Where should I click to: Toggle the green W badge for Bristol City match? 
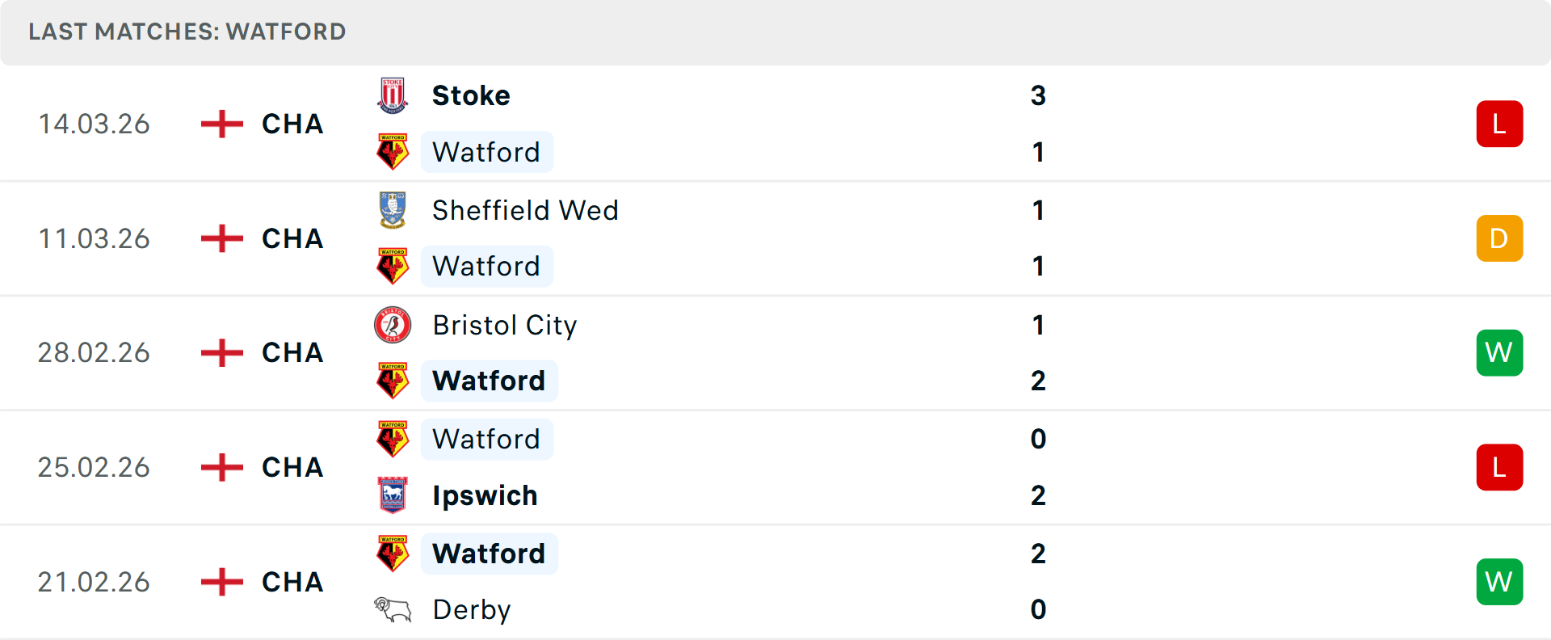click(x=1499, y=352)
